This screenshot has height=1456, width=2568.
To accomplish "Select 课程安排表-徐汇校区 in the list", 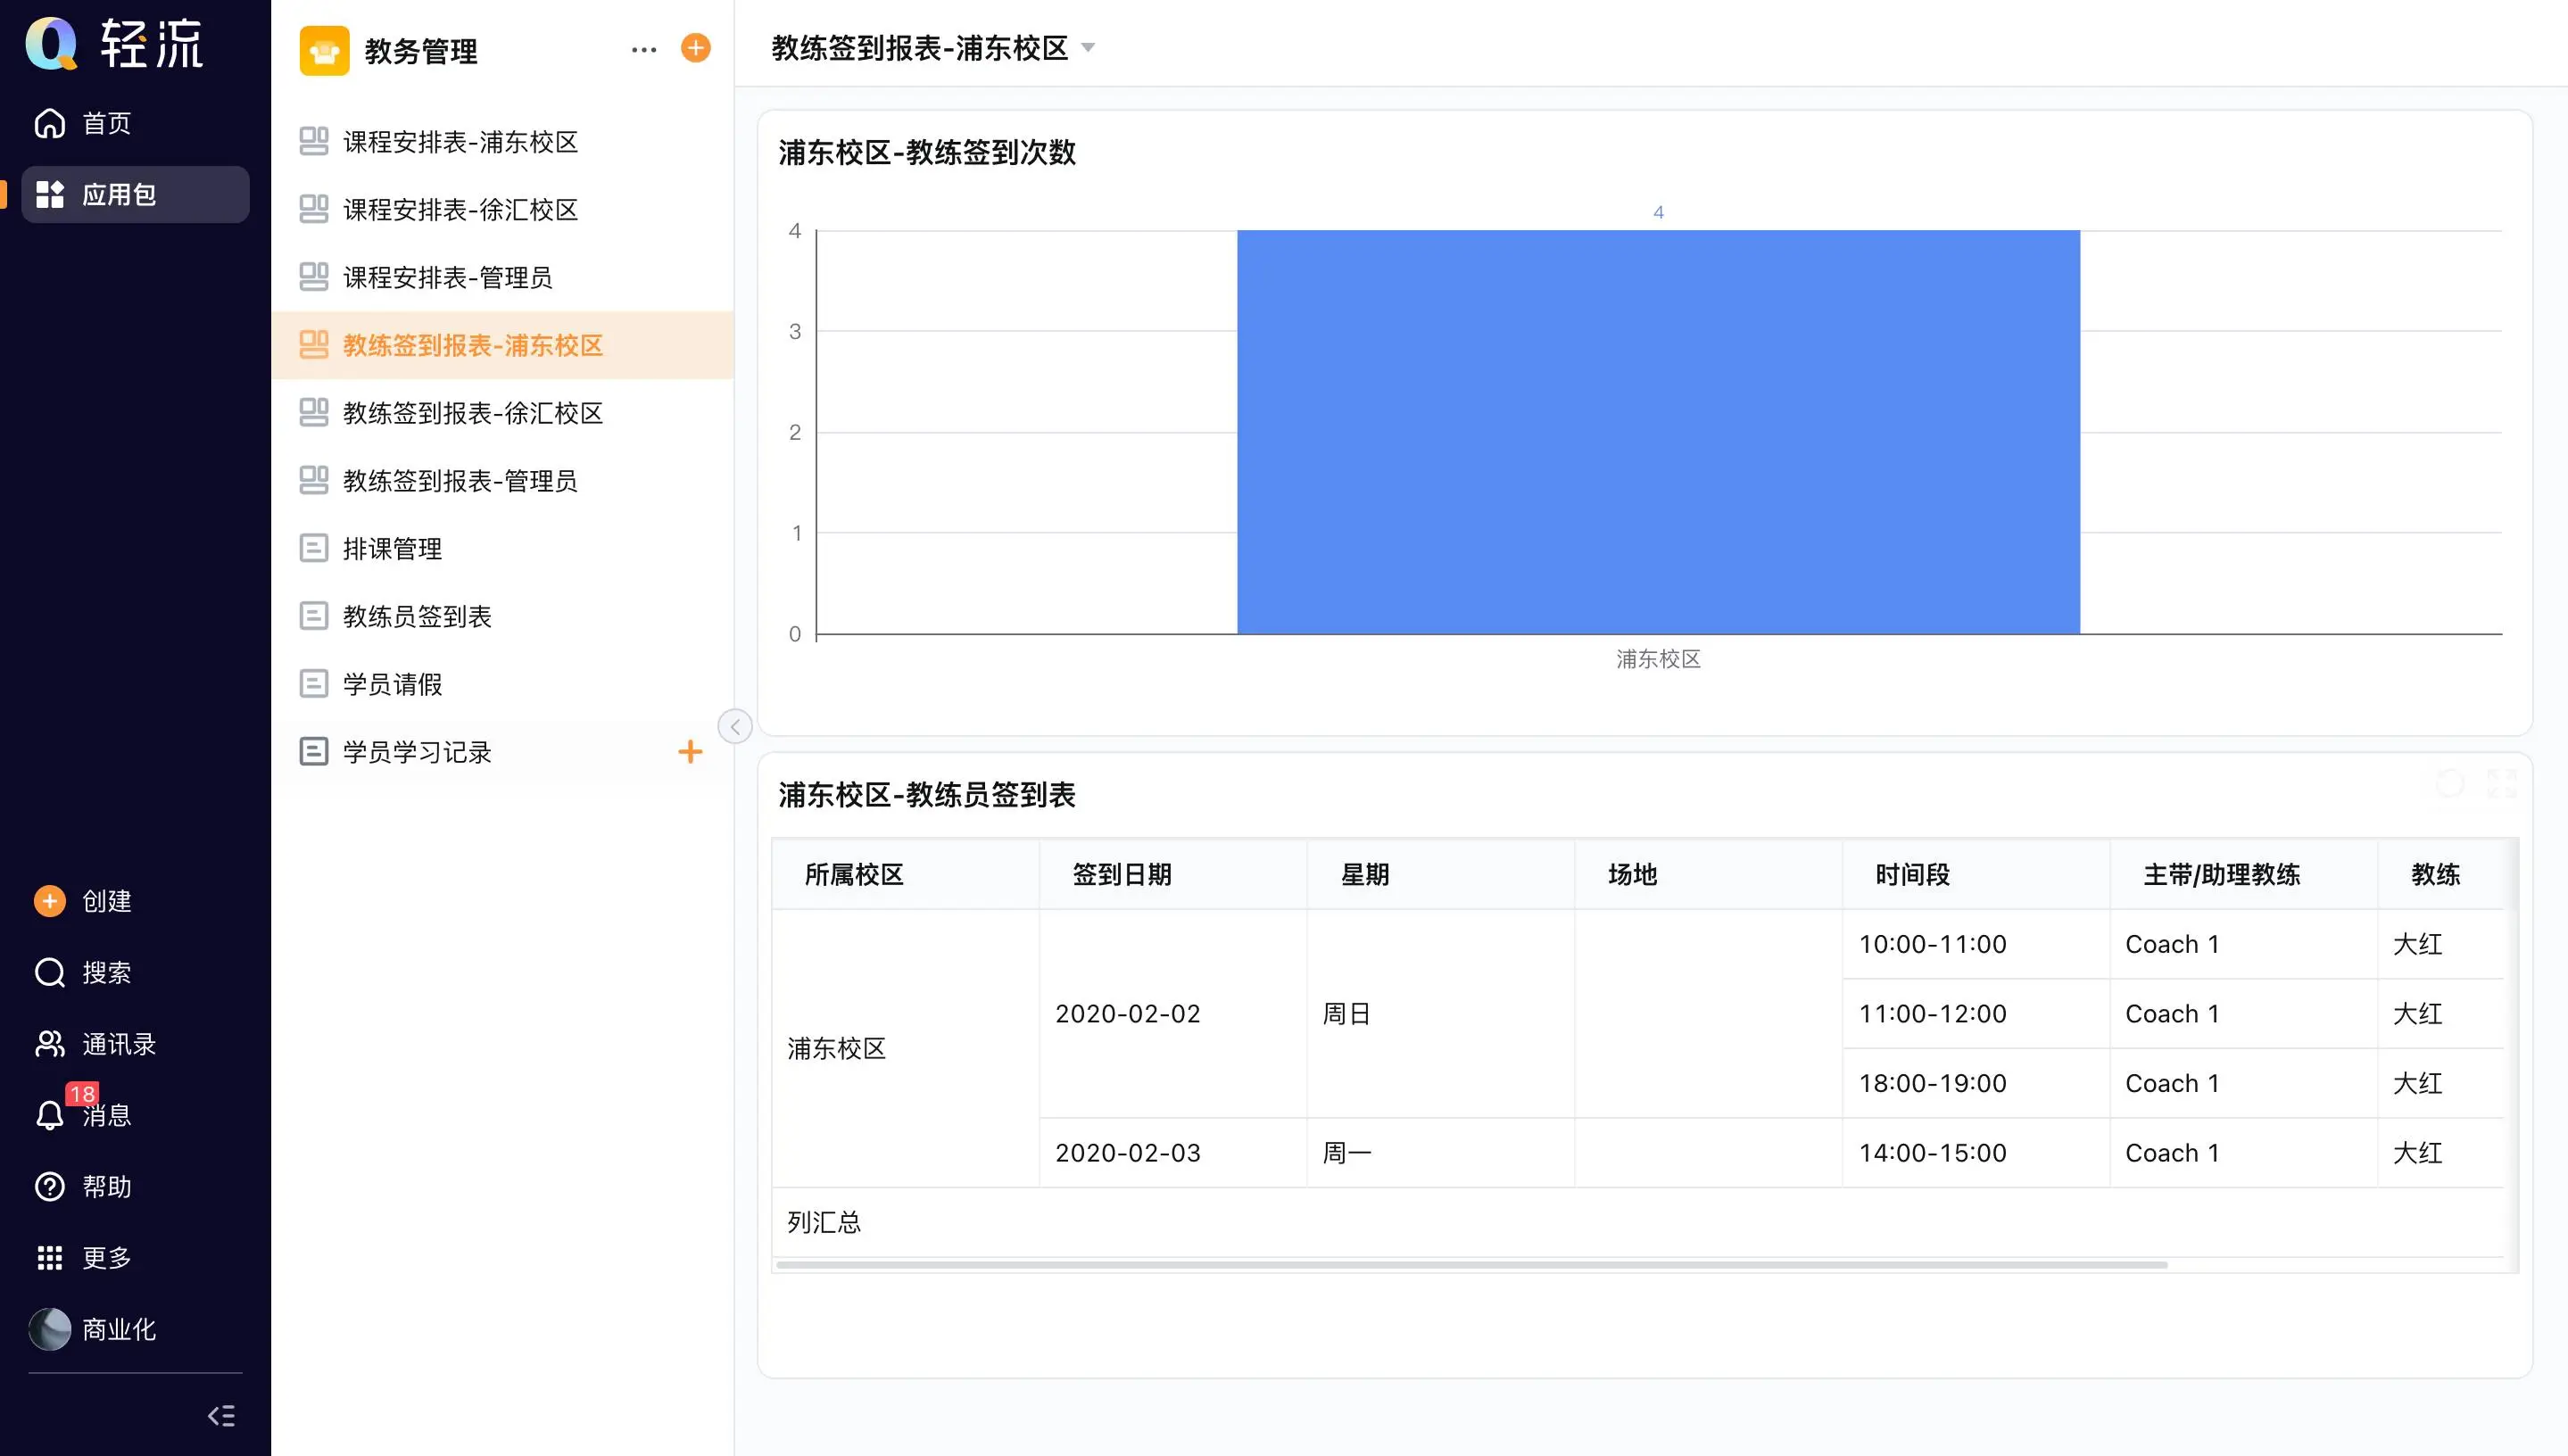I will pyautogui.click(x=460, y=210).
